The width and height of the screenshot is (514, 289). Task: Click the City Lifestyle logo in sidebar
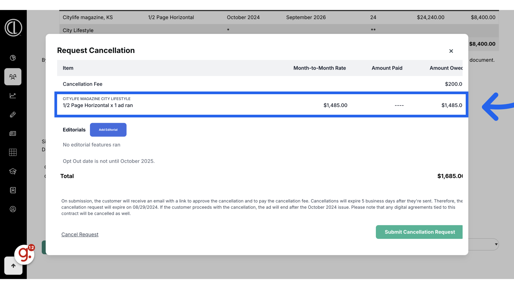point(13,28)
